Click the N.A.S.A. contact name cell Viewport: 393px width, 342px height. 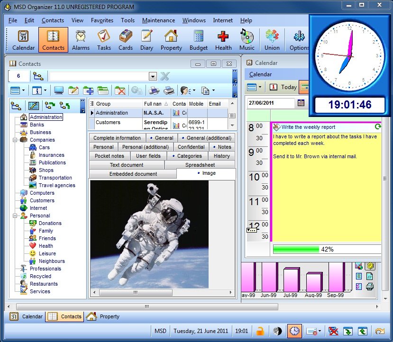point(156,113)
